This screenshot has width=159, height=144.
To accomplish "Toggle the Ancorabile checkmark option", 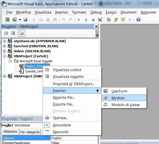I will [72, 125].
